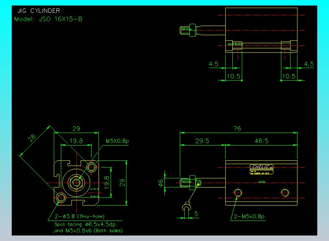Select the "2-M5x0.8p" port callout
This screenshot has height=241, width=329.
pos(249,216)
